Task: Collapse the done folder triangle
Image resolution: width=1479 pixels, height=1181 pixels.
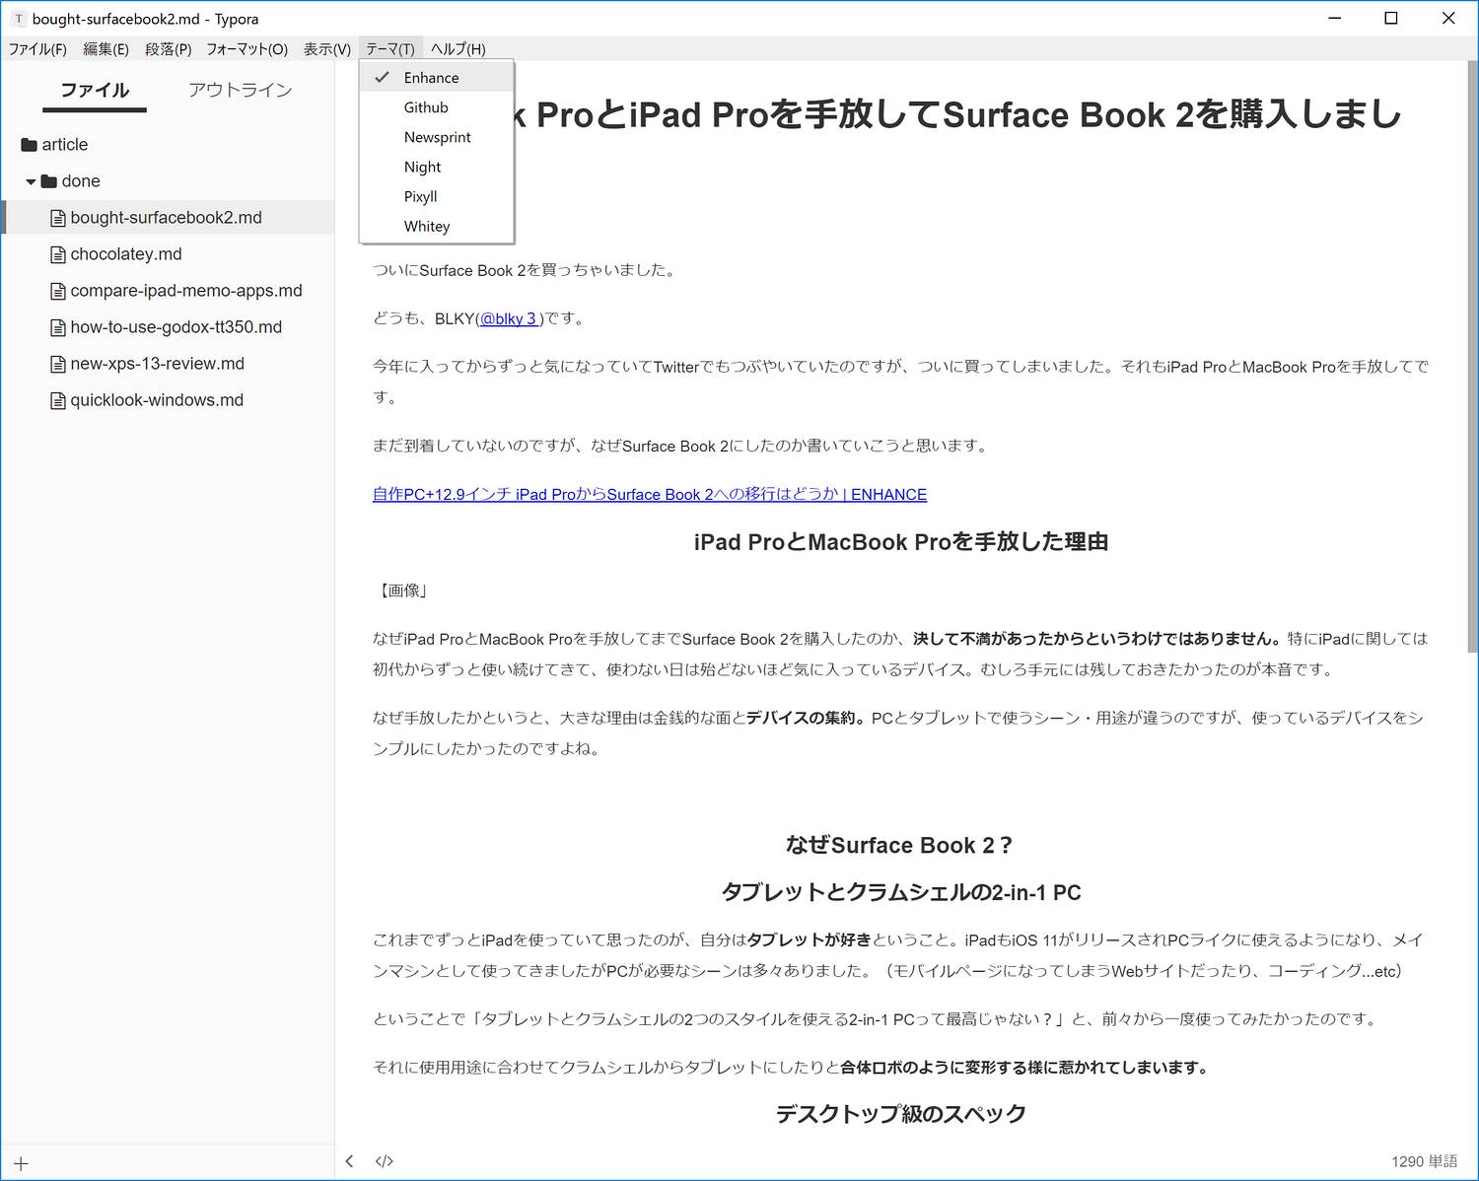Action: pyautogui.click(x=31, y=181)
